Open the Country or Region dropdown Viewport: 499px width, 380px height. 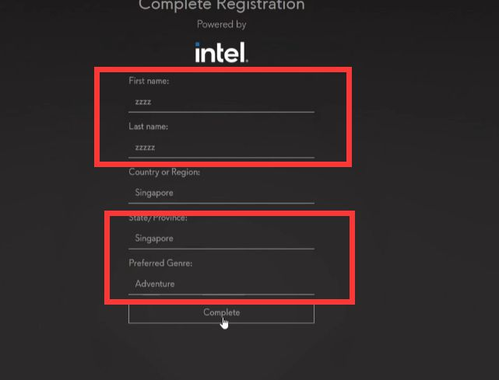tap(222, 193)
